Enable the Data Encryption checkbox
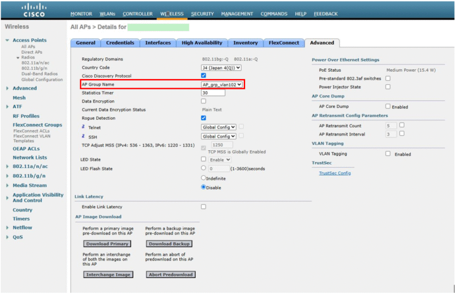Image resolution: width=458 pixels, height=295 pixels. coord(204,101)
